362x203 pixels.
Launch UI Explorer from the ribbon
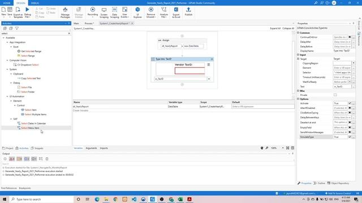(137, 12)
